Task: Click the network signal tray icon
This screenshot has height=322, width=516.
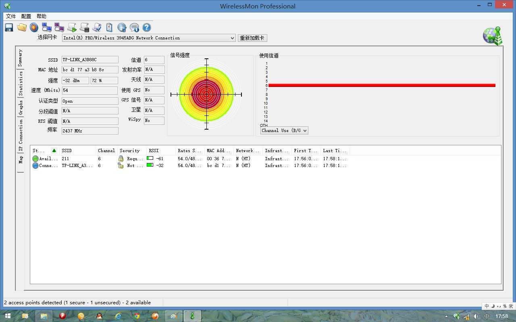Action: tap(466, 316)
